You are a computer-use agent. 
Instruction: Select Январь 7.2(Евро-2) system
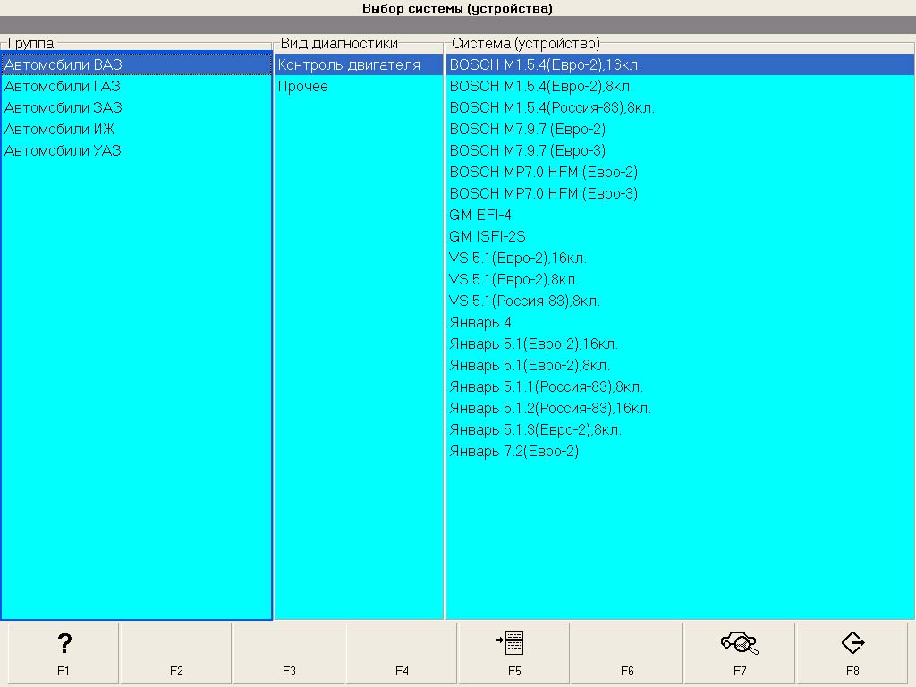click(681, 451)
